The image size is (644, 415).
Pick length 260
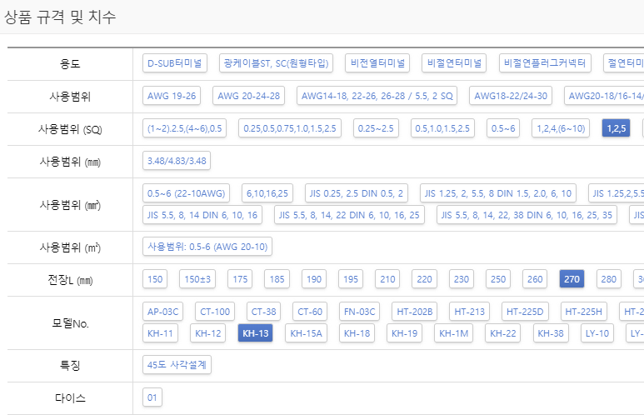click(x=535, y=279)
